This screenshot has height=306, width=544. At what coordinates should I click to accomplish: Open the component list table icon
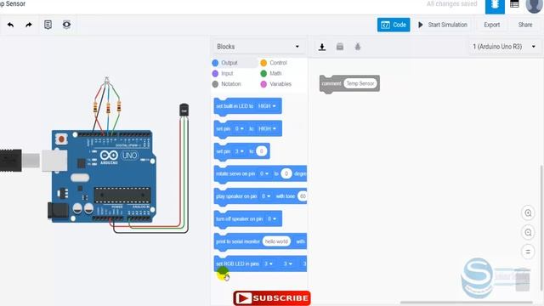[514, 4]
